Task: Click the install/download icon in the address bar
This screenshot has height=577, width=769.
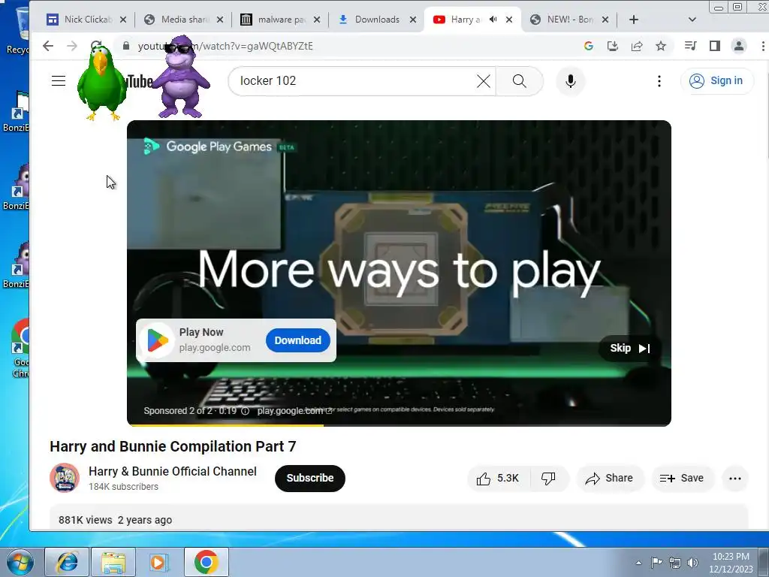Action: [x=613, y=46]
